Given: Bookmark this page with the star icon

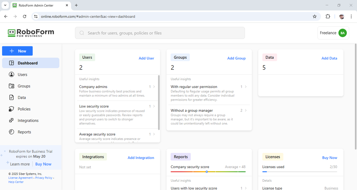Looking at the screenshot, I should point(314,16).
